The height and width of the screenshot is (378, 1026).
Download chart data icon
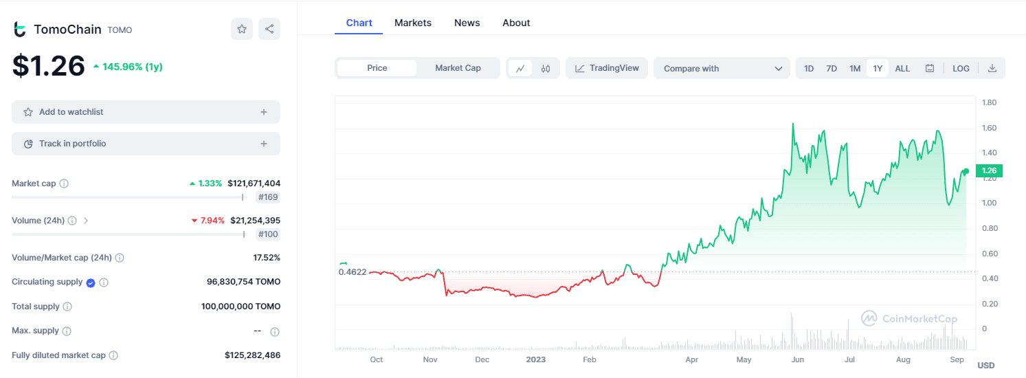point(992,68)
